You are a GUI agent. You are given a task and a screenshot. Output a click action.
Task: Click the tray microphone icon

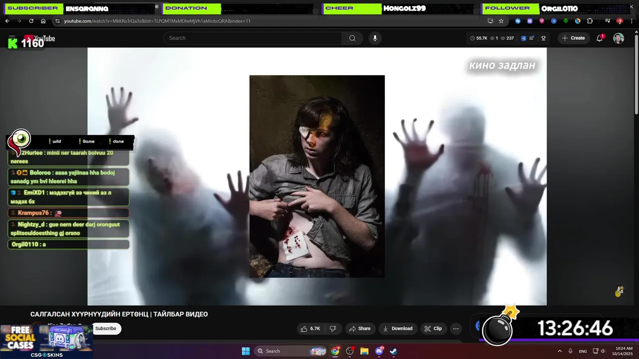[x=570, y=351]
